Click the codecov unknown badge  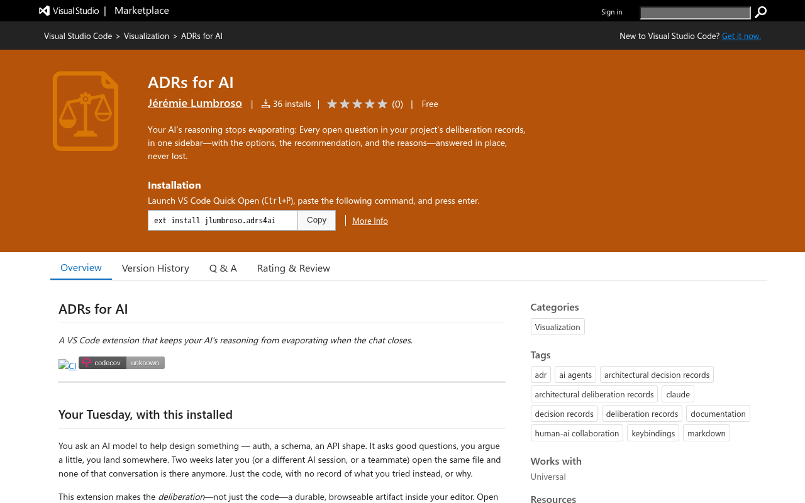121,363
